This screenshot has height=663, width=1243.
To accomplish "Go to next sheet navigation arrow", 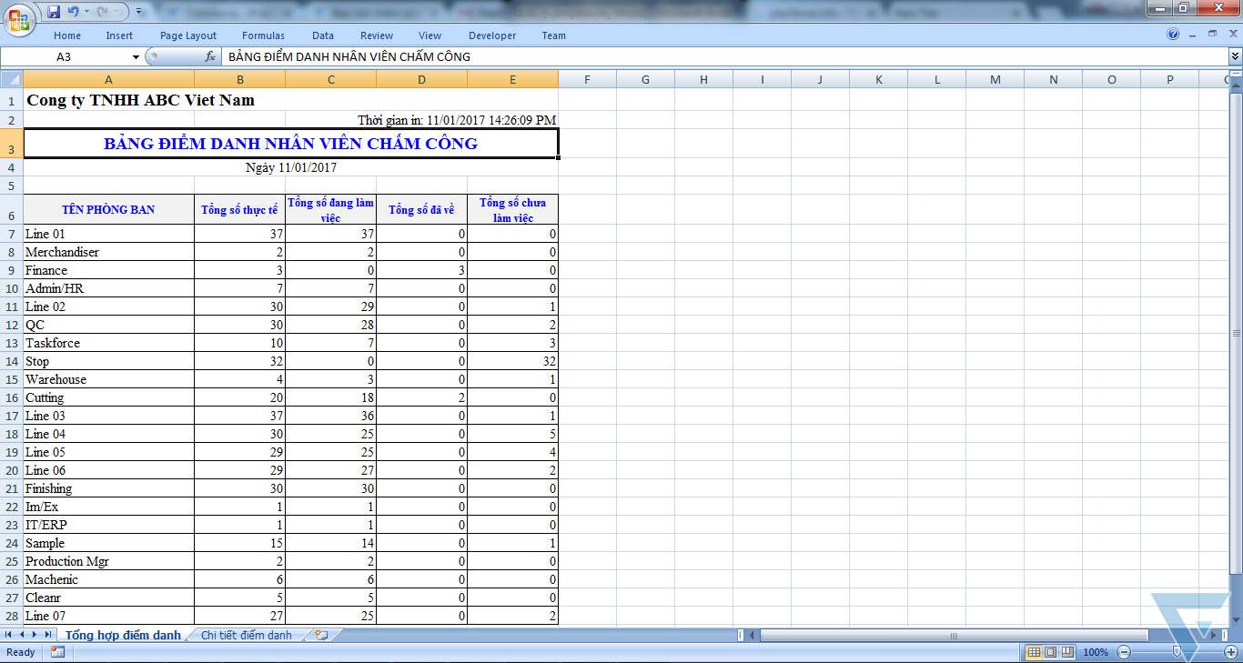I will pos(35,635).
